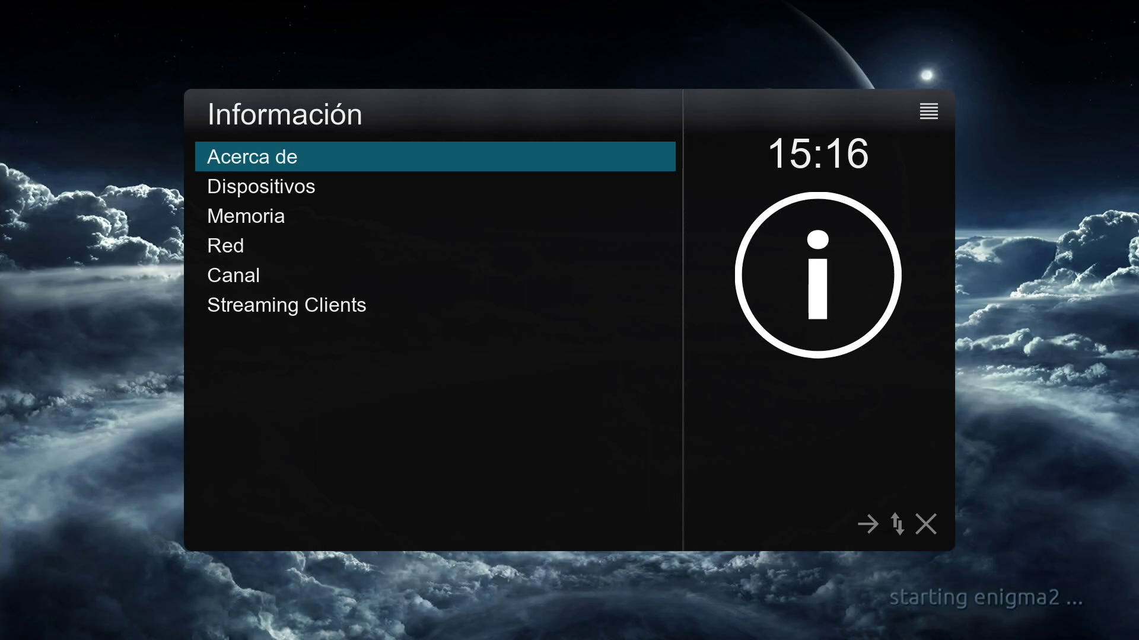Screen dimensions: 1139x640
Task: Click the starting enigma2 status text
Action: (x=986, y=597)
